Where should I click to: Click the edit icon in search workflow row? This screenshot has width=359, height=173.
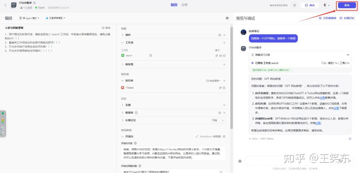pyautogui.click(x=220, y=56)
